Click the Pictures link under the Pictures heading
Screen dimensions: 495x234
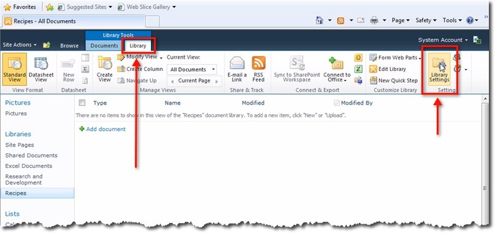16,113
